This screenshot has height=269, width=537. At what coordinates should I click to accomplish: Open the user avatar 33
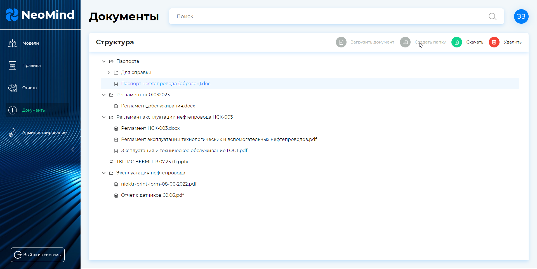pyautogui.click(x=521, y=16)
